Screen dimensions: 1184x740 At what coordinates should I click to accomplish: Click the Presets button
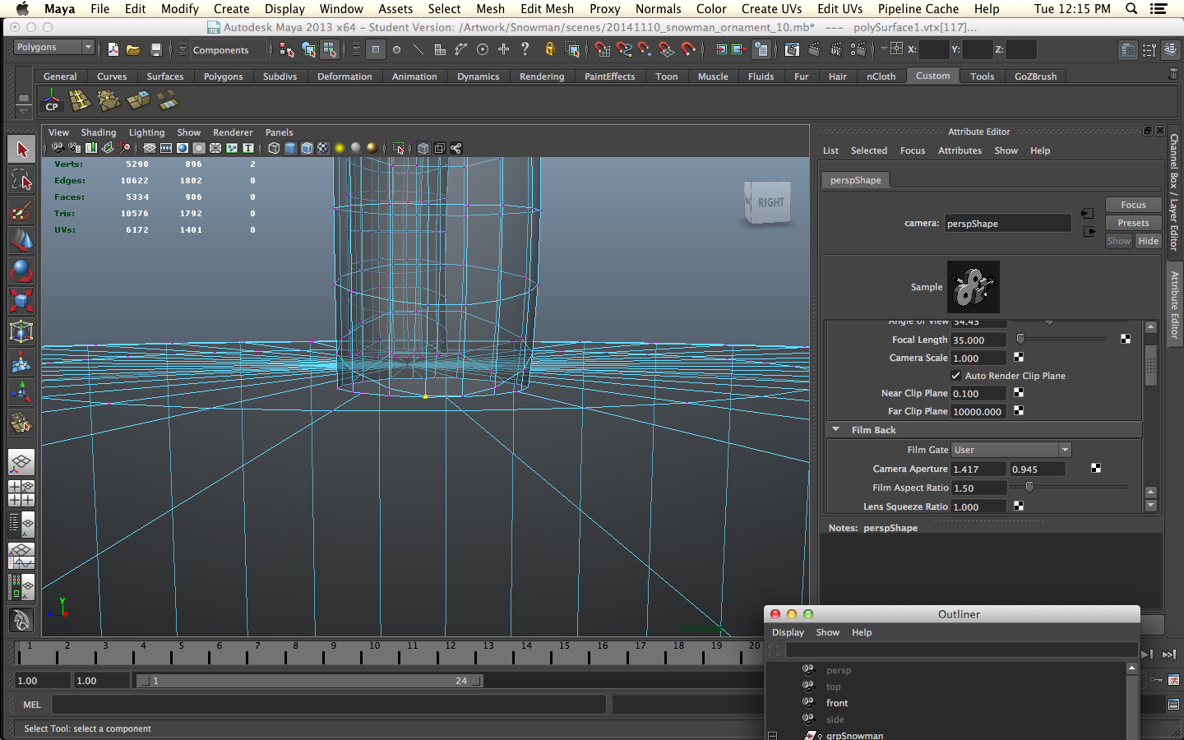pos(1133,223)
